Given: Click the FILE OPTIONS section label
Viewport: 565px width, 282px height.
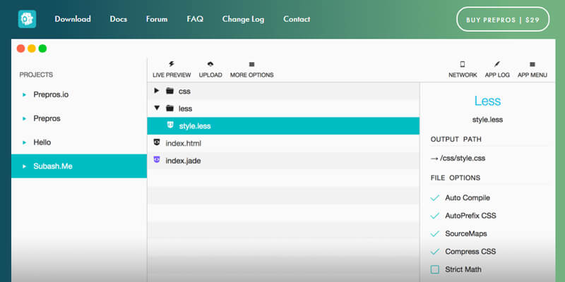Looking at the screenshot, I should coord(456,178).
